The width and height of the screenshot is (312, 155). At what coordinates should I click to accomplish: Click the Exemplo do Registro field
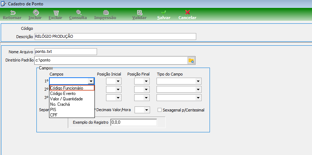[x=133, y=122]
